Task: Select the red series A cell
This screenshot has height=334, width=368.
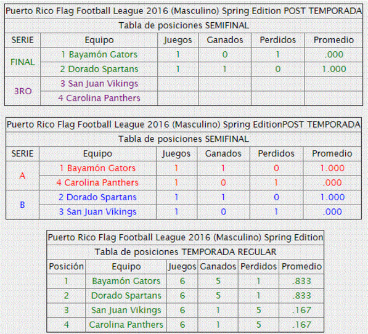Action: pos(22,176)
